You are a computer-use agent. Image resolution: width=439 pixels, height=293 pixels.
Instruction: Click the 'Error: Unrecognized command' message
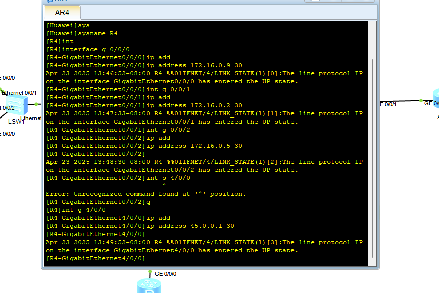(x=146, y=194)
